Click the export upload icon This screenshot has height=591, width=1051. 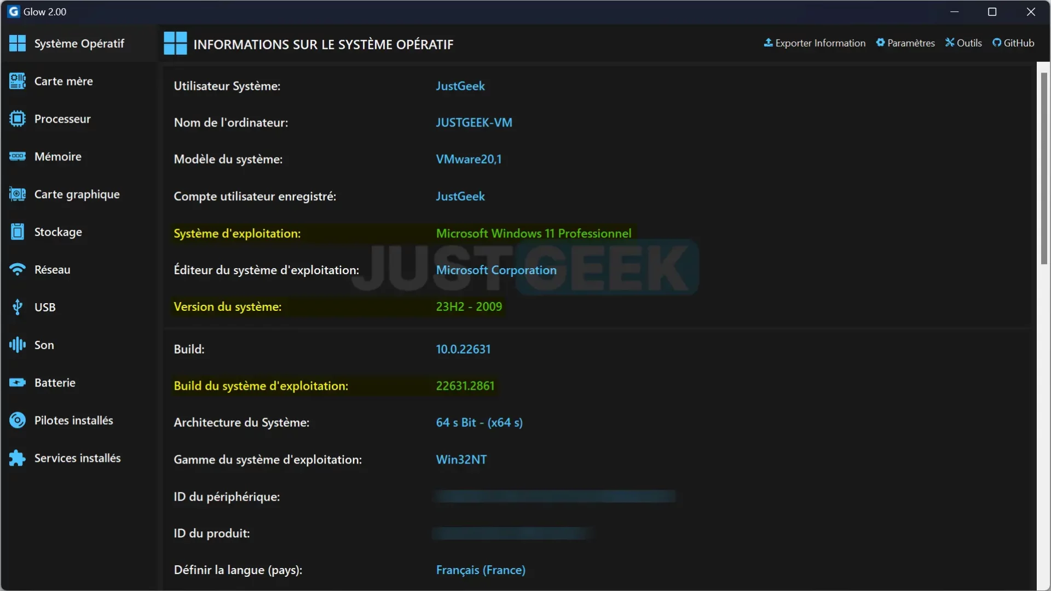[768, 43]
